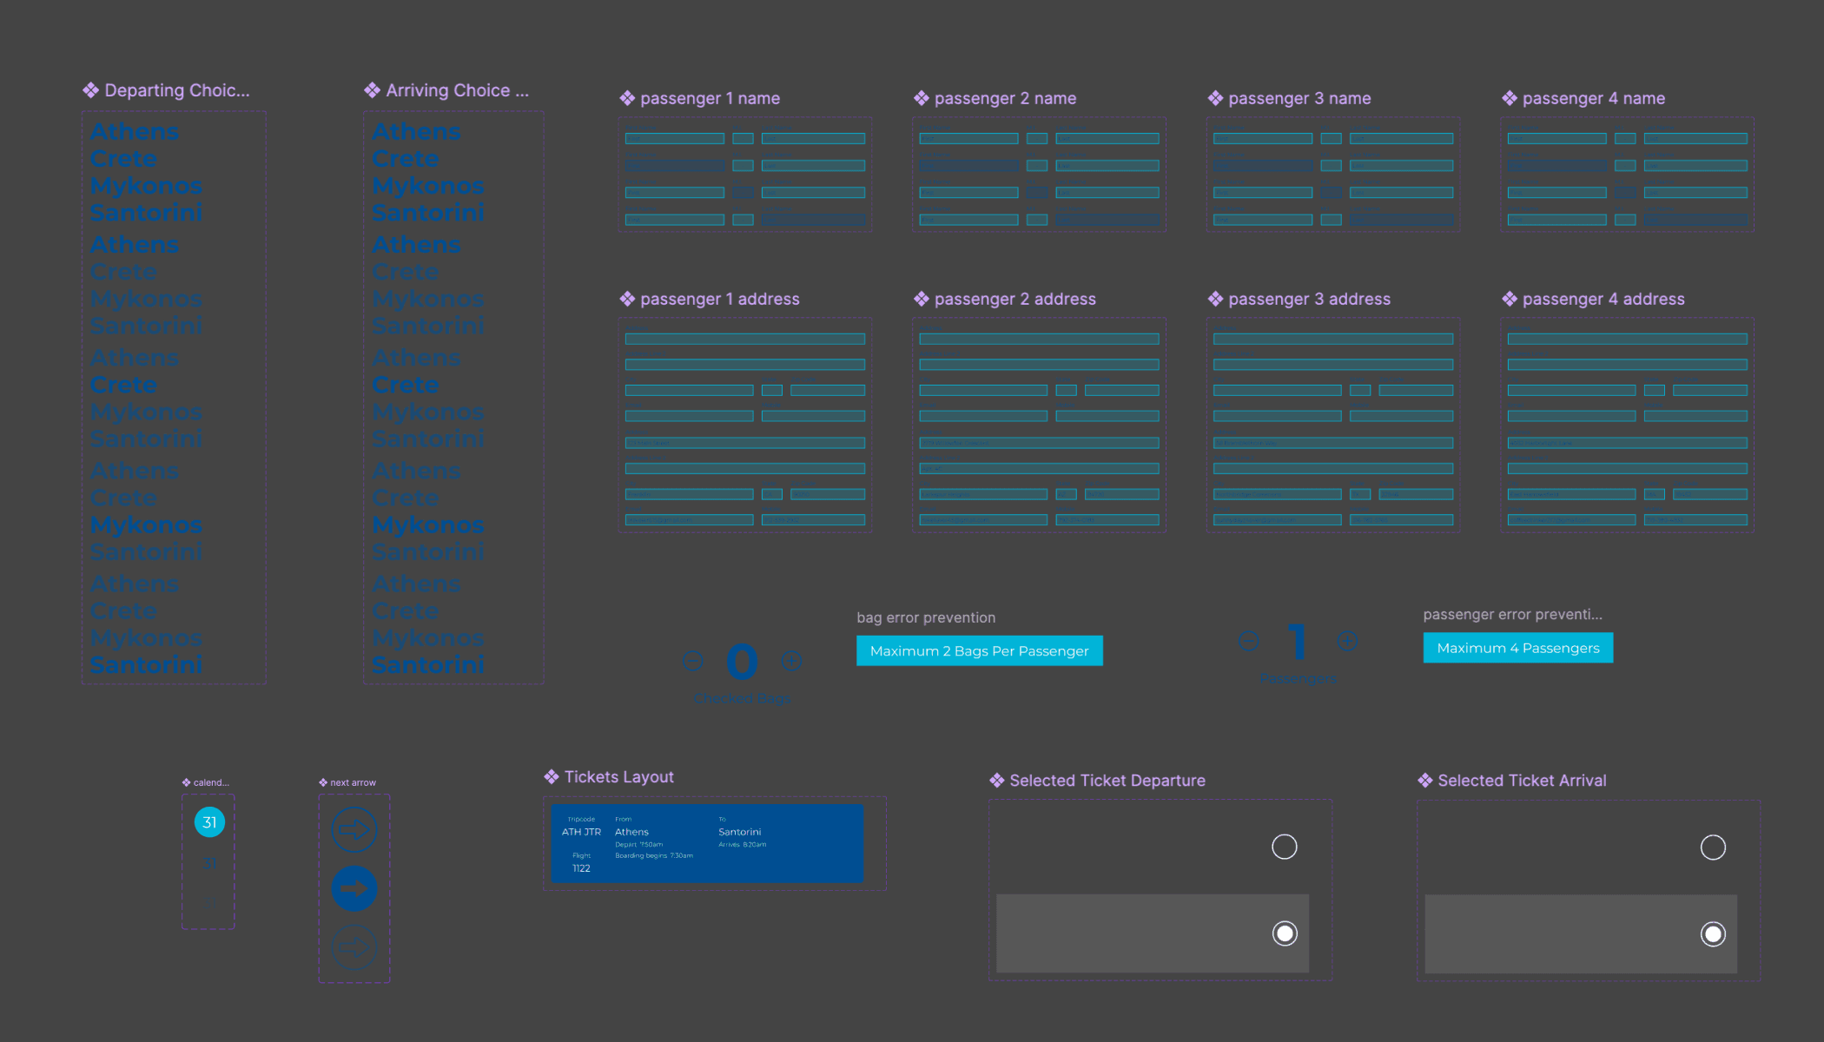Select unselected radio in Selected Ticket Arrival

1712,847
